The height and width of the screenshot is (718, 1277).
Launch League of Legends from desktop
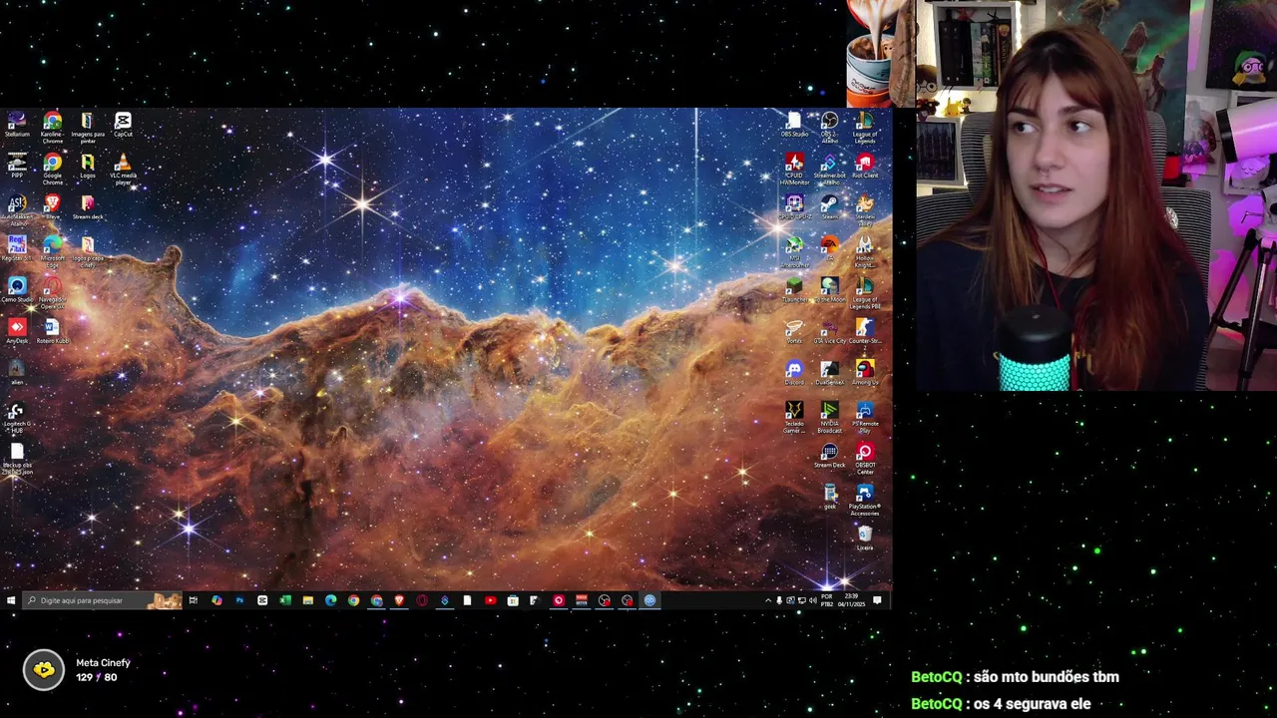click(865, 128)
